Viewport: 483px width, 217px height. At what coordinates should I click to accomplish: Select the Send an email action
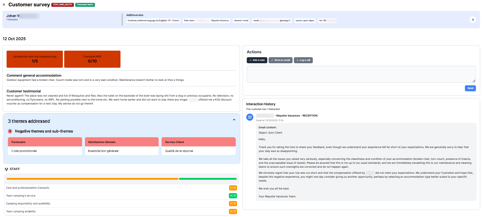[280, 60]
